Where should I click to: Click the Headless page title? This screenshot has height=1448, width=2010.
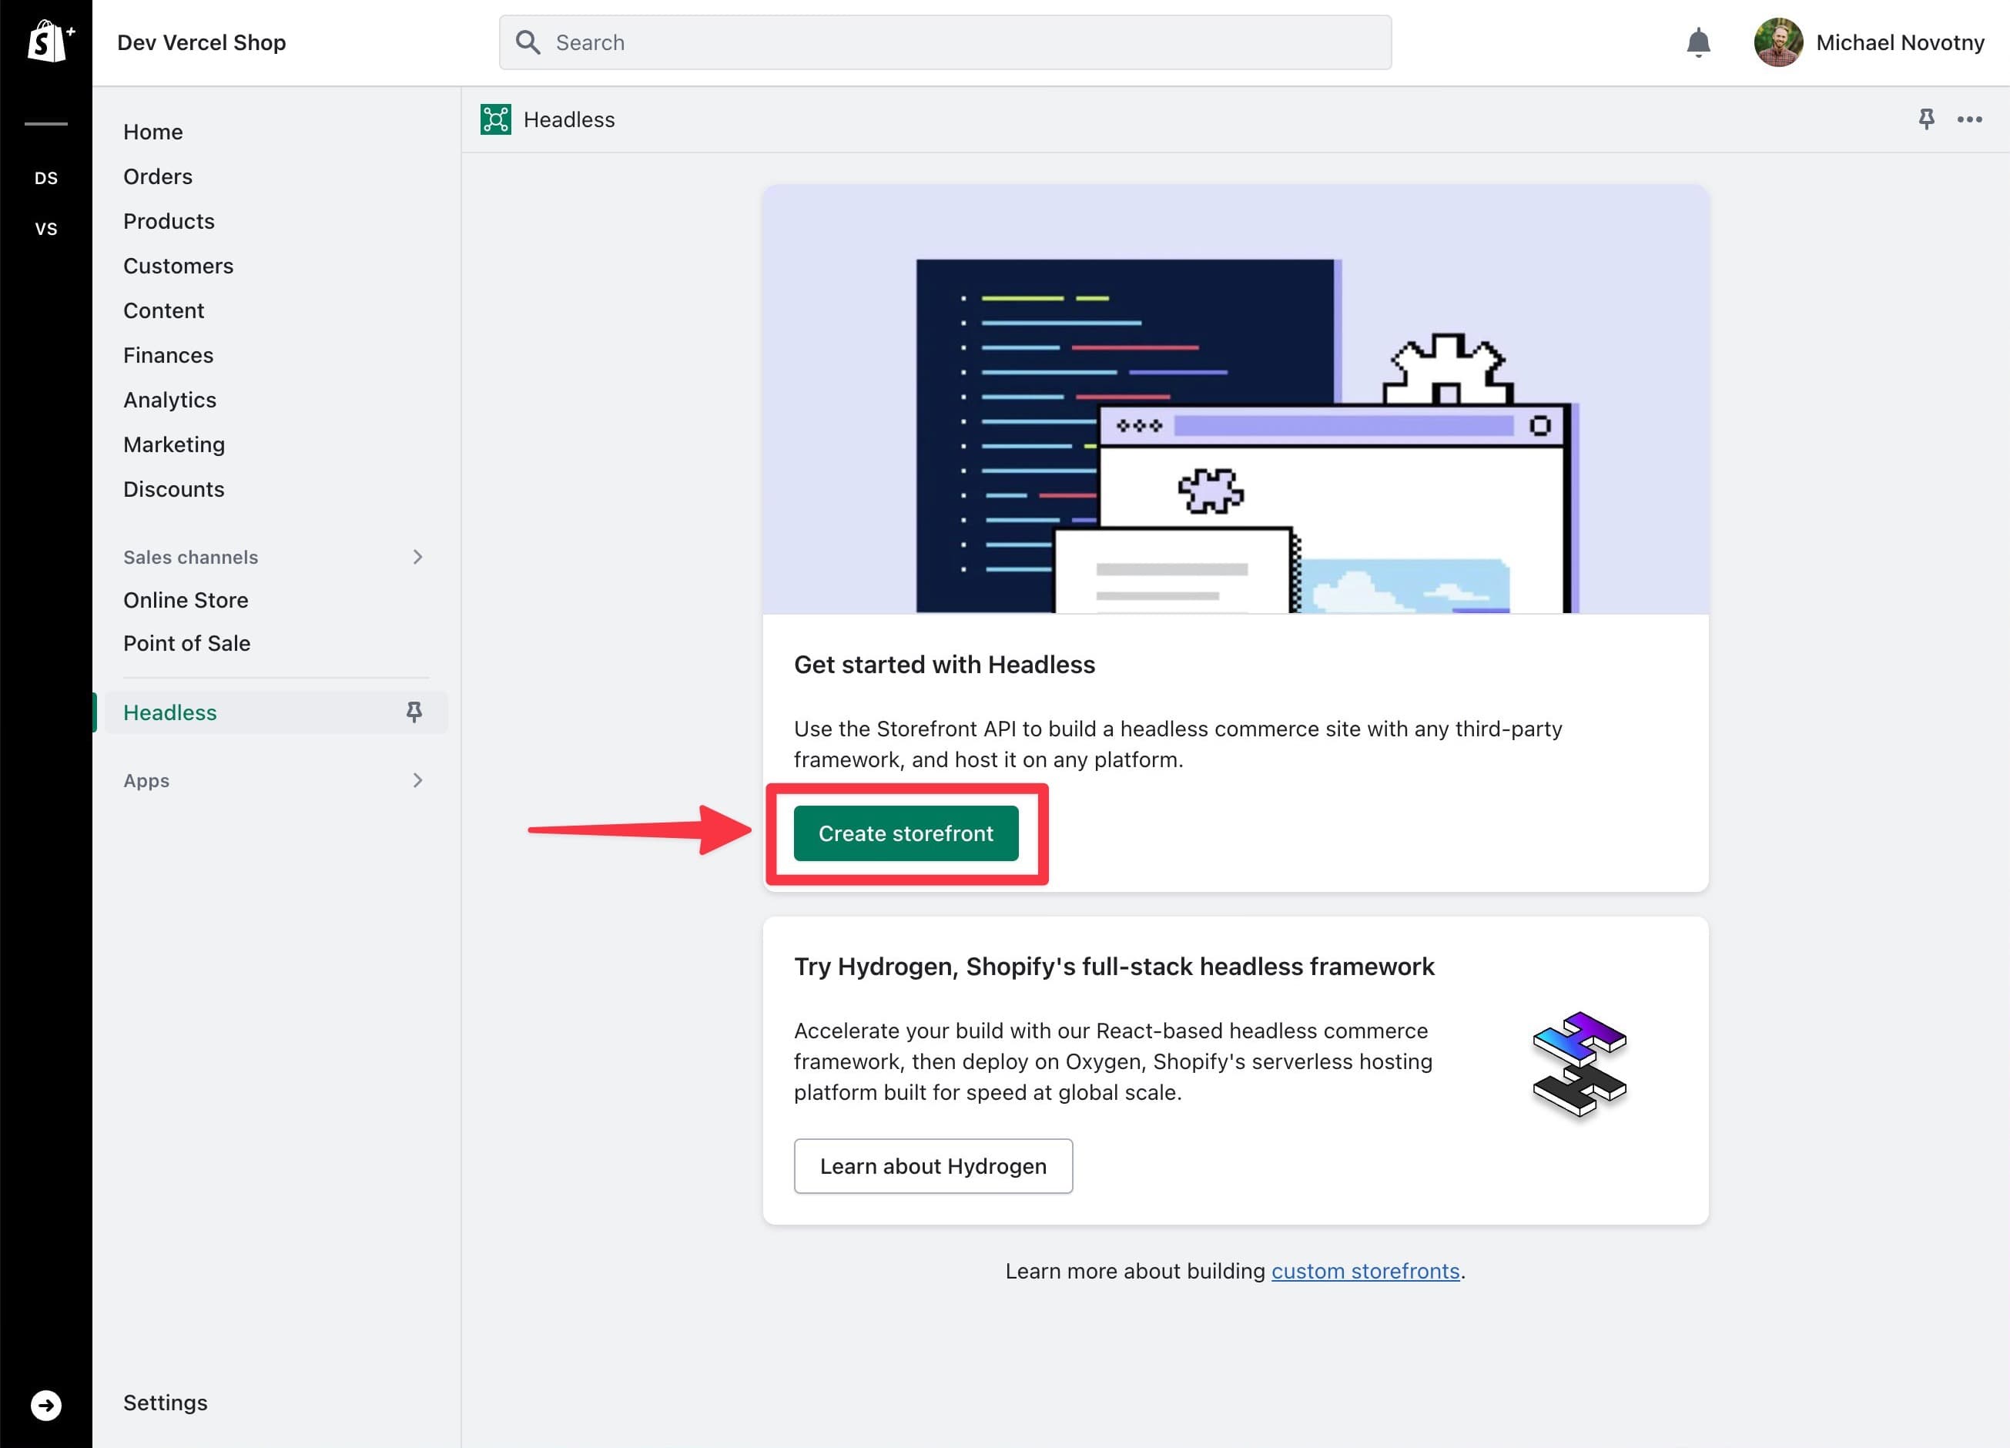569,119
